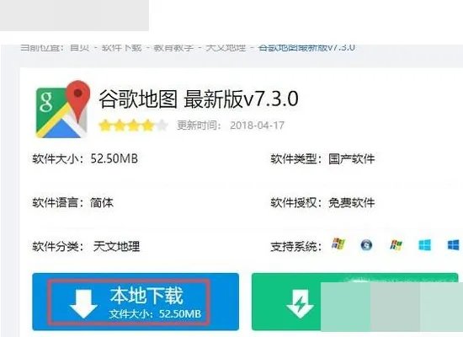This screenshot has height=337, width=463.
Task: Click 软件授权 value 免费软件
Action: (351, 203)
